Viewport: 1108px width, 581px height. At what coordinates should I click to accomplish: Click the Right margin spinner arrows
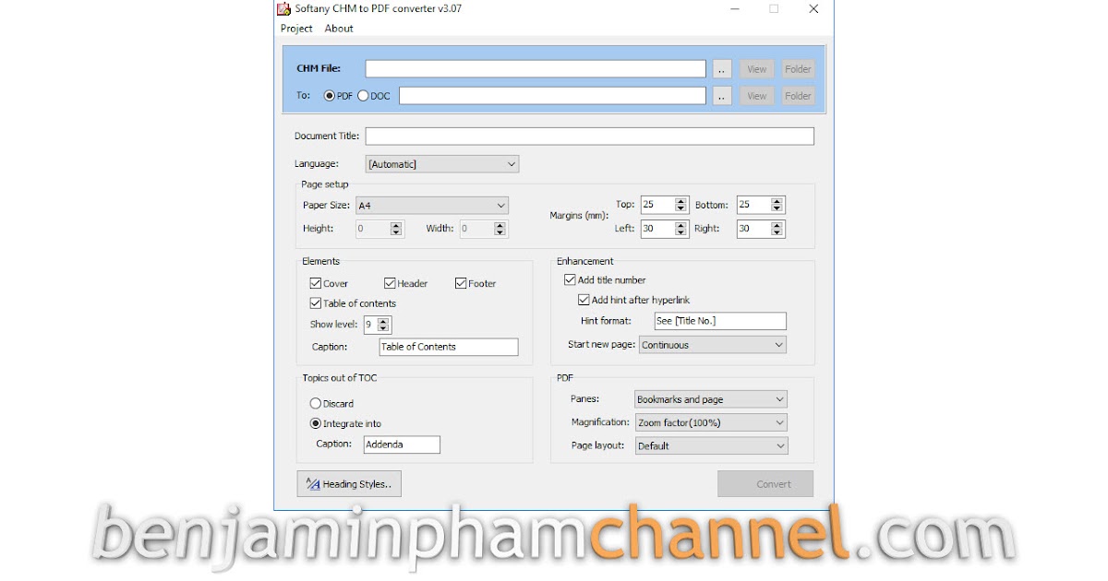point(777,229)
